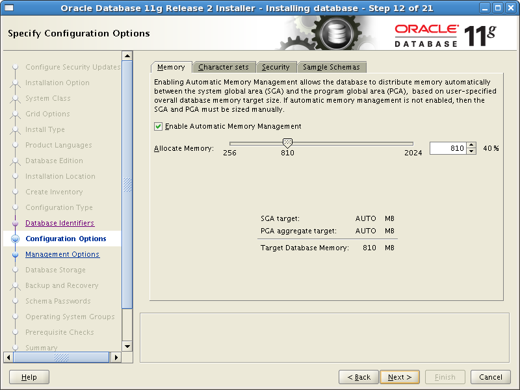
Task: Click the 'SGA target:' label
Action: [280, 218]
